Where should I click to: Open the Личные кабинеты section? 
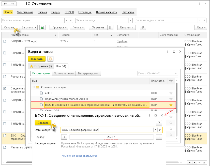[x=107, y=12]
